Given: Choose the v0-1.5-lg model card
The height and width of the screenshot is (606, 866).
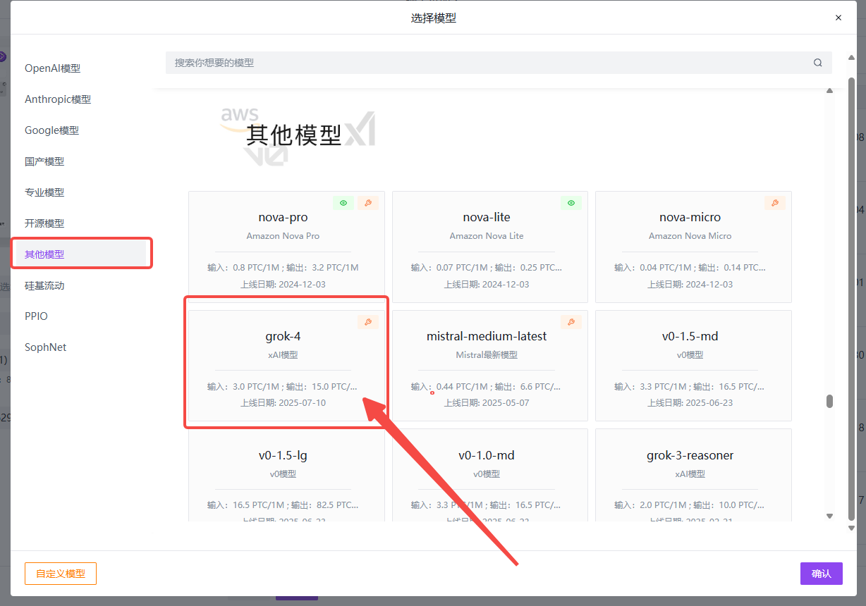Looking at the screenshot, I should click(286, 476).
